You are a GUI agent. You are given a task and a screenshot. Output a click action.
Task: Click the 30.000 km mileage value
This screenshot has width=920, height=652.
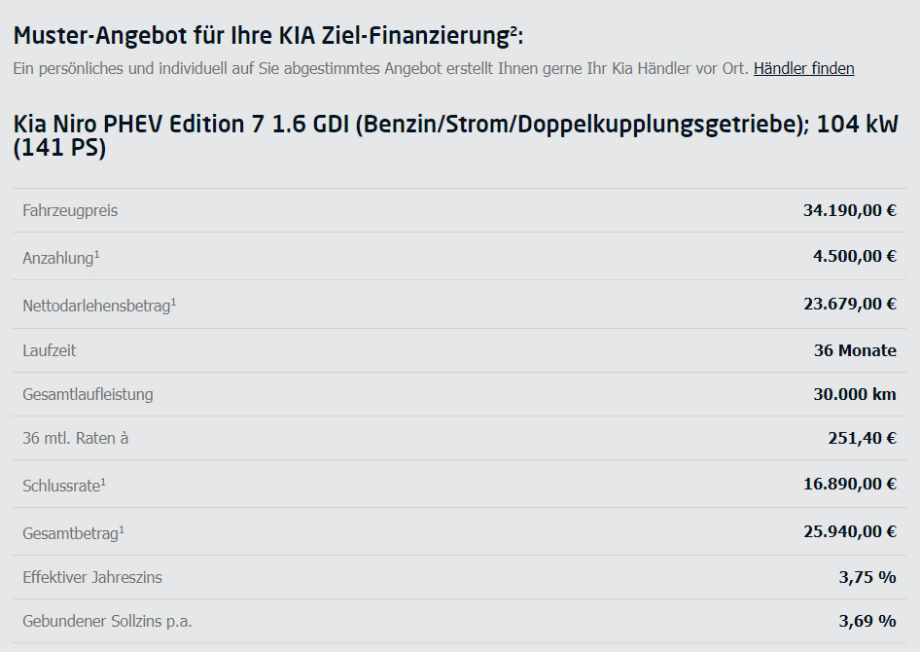pyautogui.click(x=854, y=394)
